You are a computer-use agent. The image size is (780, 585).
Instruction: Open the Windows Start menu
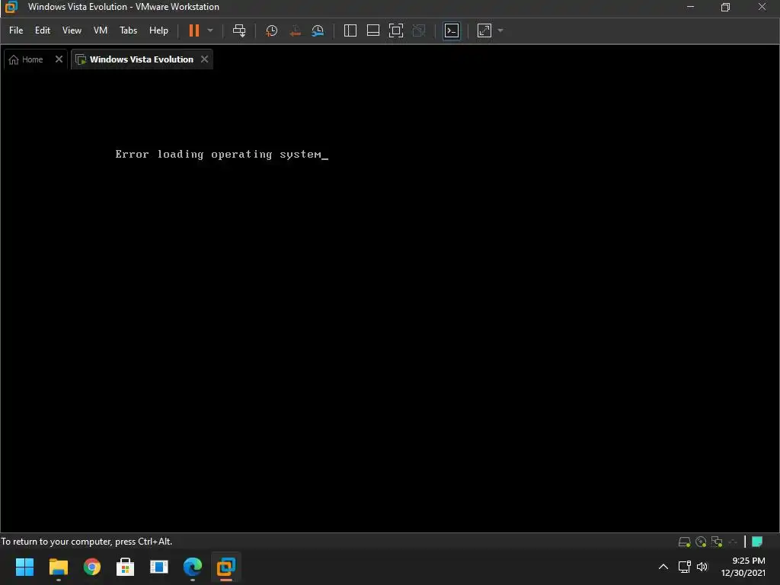click(25, 567)
